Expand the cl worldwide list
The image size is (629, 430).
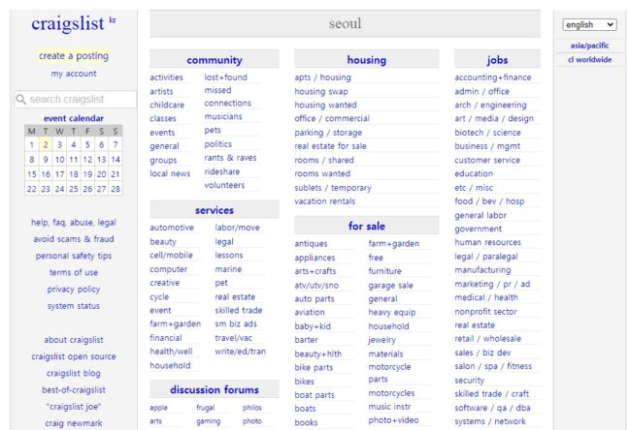[x=589, y=59]
